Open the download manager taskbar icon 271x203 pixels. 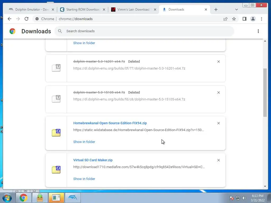pyautogui.click(x=40, y=198)
